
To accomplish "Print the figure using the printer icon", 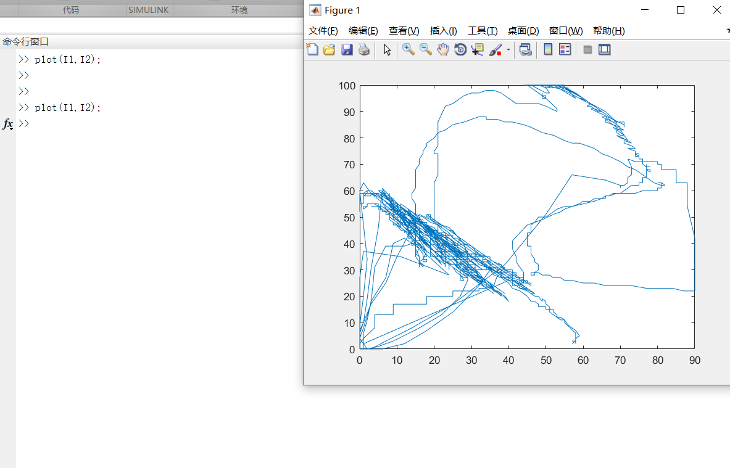I will (x=364, y=49).
